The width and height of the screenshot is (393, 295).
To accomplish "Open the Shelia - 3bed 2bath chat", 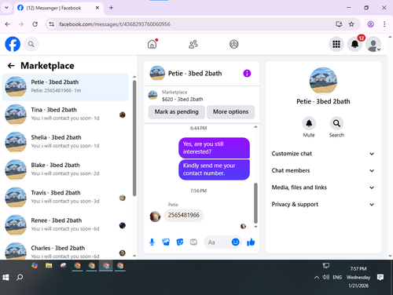I will pyautogui.click(x=65, y=142).
